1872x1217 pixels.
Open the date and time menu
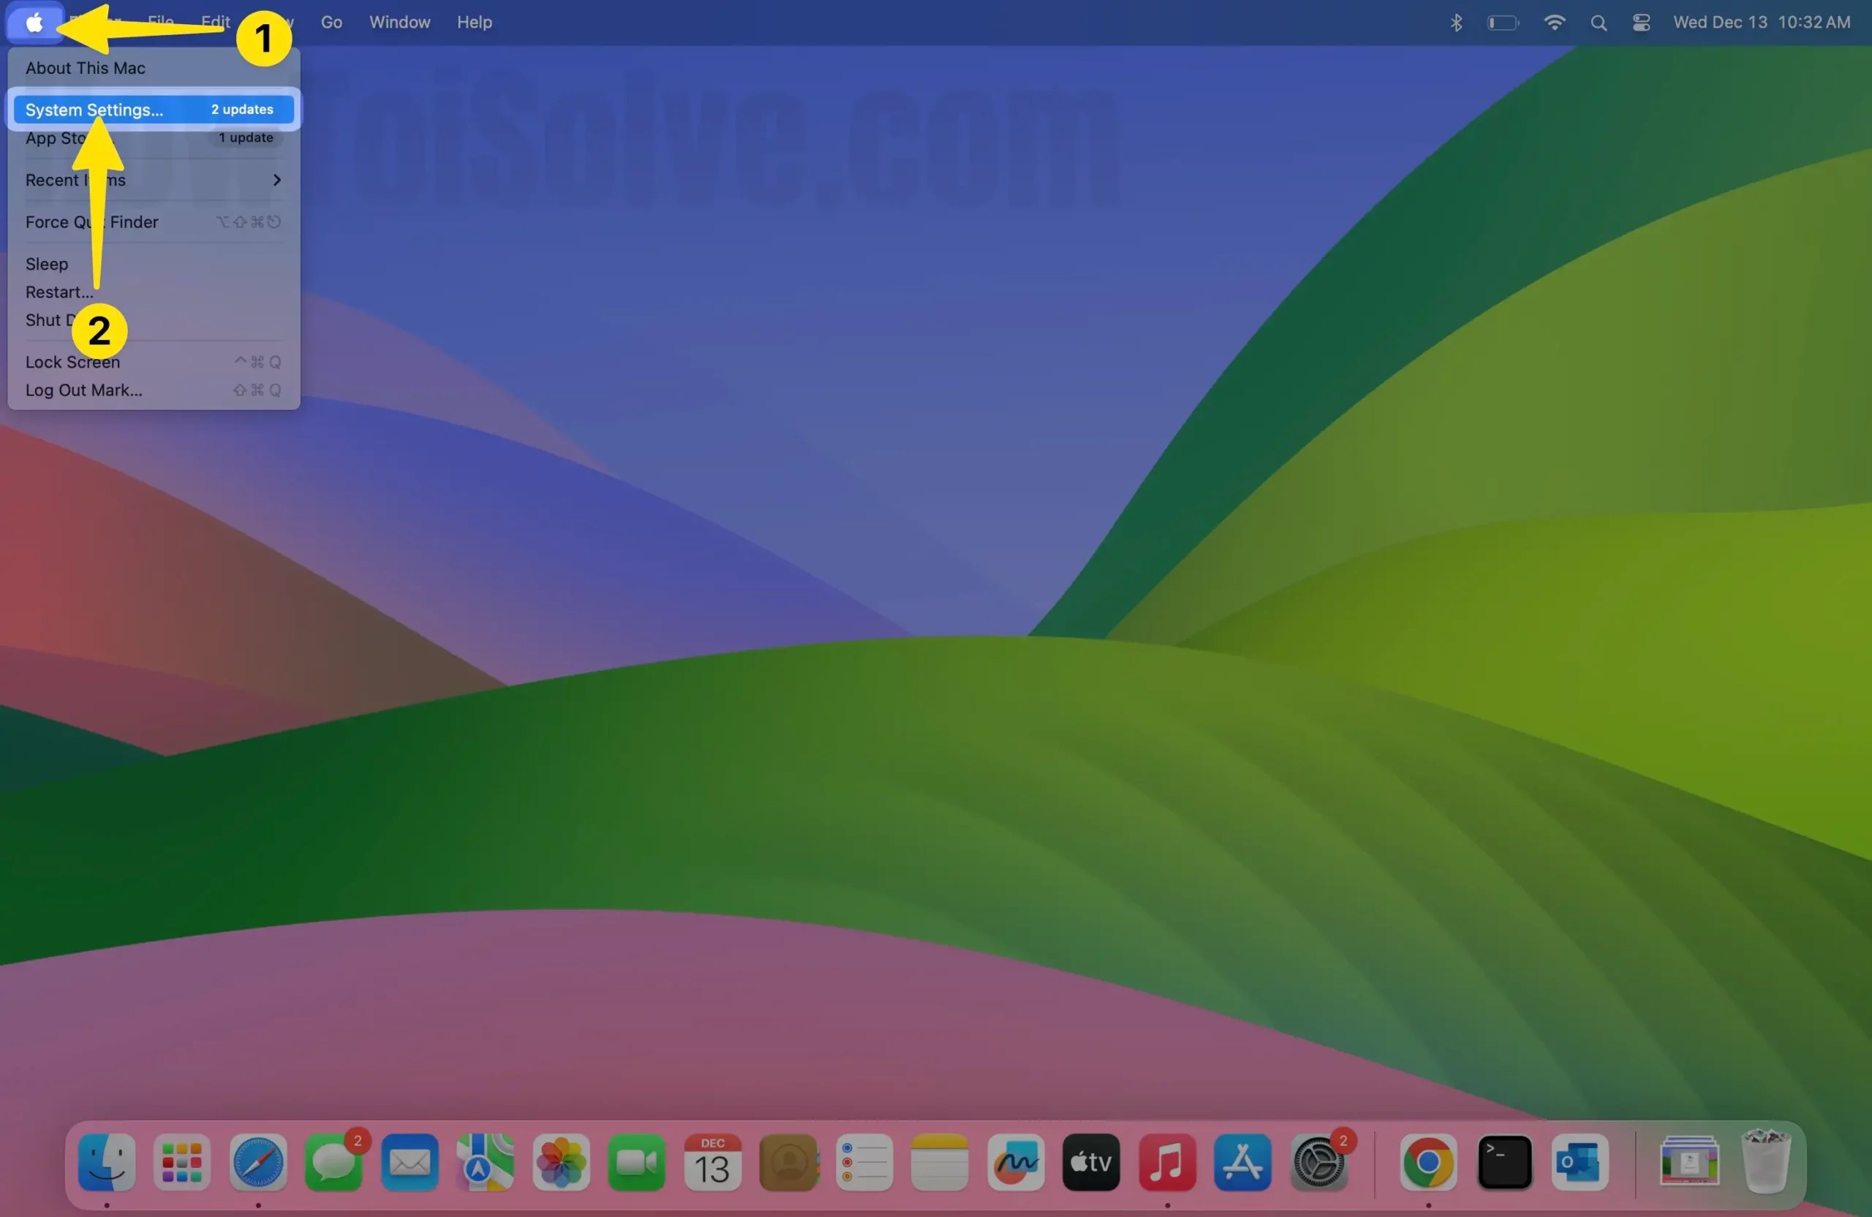click(x=1762, y=22)
